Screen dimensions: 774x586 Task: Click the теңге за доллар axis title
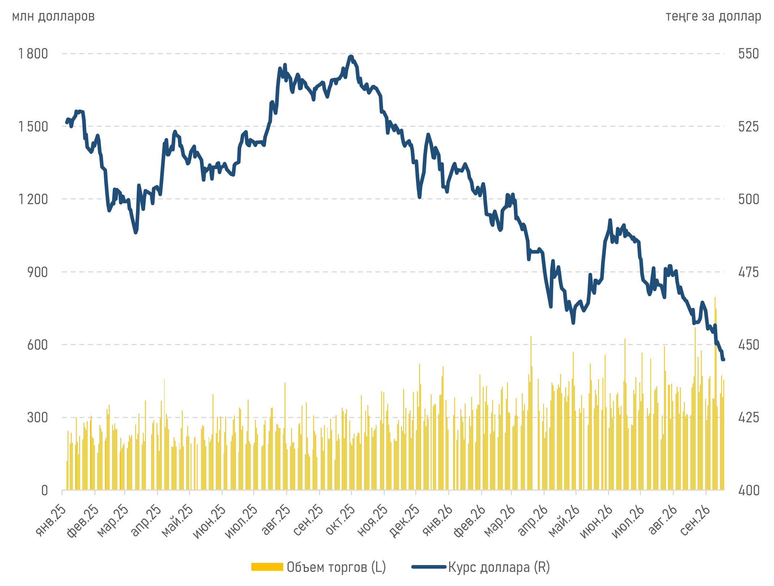click(x=714, y=16)
